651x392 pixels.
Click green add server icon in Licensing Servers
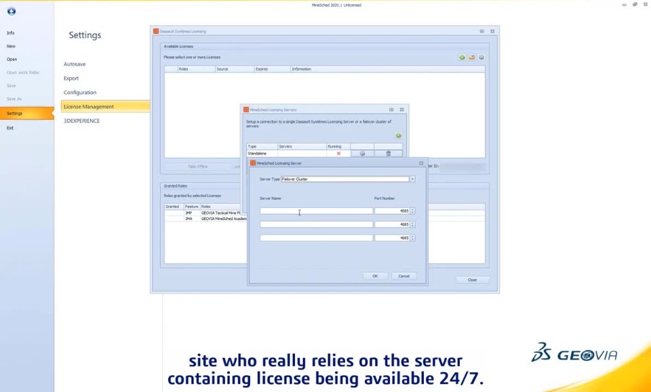(x=399, y=135)
